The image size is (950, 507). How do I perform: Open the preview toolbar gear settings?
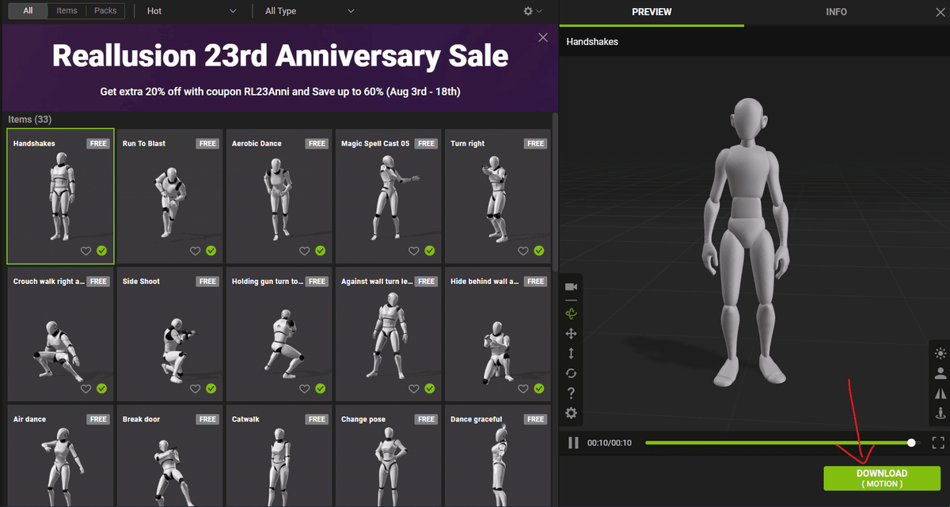pyautogui.click(x=571, y=413)
